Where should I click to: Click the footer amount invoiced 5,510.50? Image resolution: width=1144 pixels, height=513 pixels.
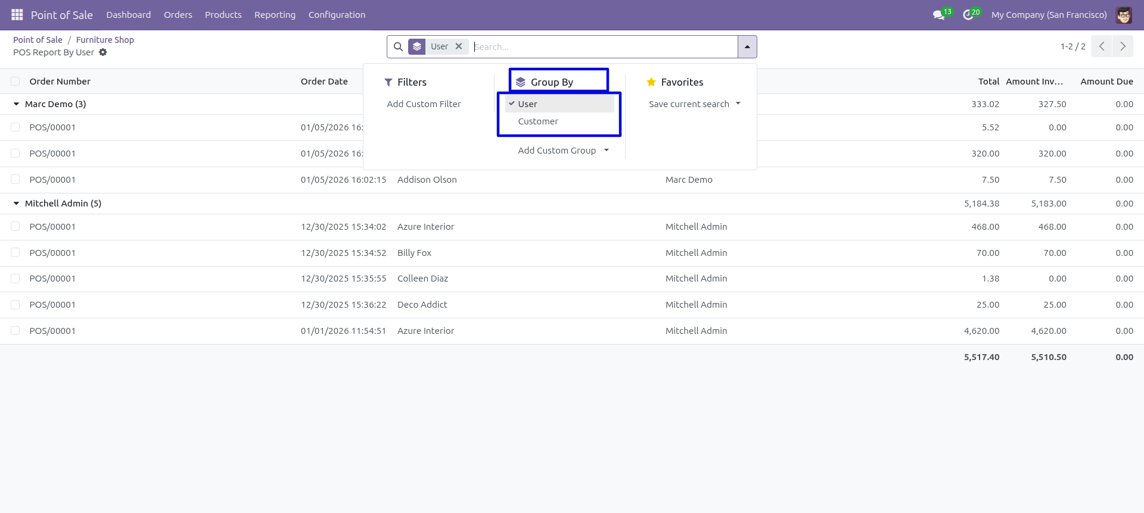tap(1049, 357)
